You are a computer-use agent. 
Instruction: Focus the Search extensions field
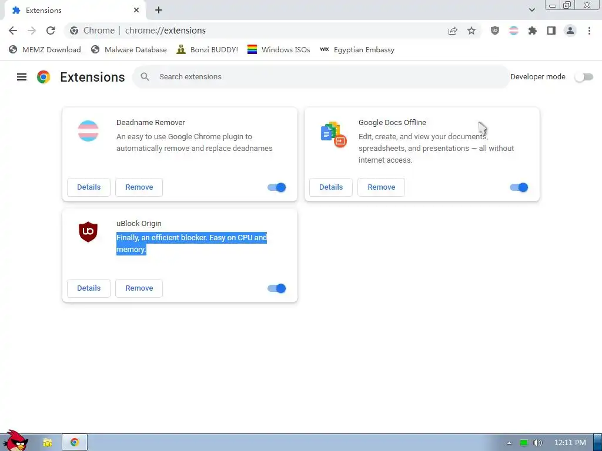pyautogui.click(x=321, y=77)
